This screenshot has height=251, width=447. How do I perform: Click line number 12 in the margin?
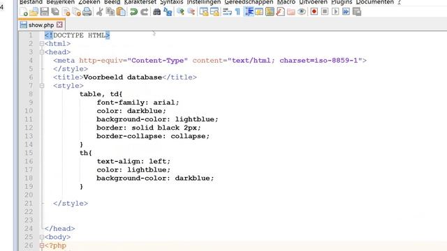tap(28, 128)
